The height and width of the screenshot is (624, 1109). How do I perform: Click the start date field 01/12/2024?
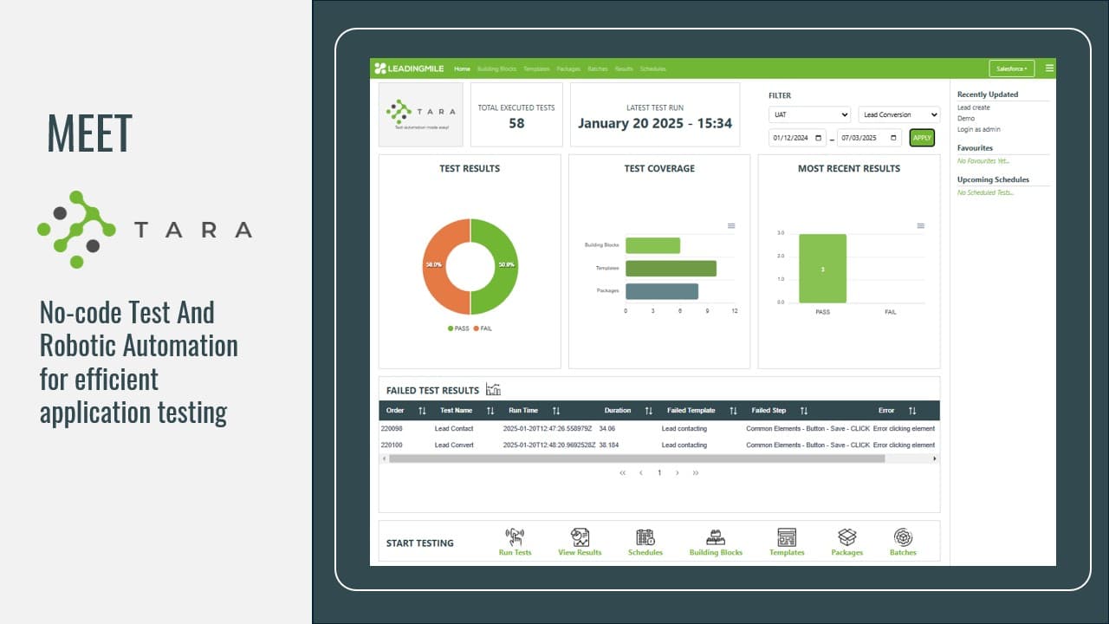tap(798, 138)
